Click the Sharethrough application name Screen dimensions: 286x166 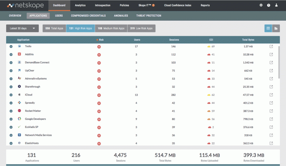(32, 87)
